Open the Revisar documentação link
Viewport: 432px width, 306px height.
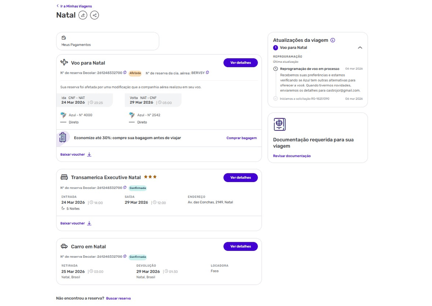point(292,156)
